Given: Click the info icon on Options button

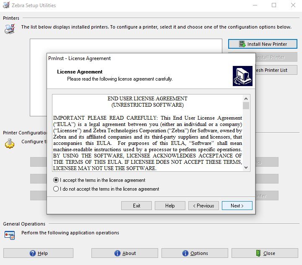Looking at the screenshot, I should coord(185,253).
